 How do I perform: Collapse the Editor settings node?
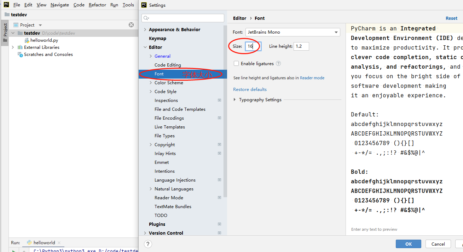pos(145,47)
